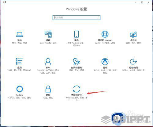Open the 隐私 (Privacy) padlock icon
Image resolution: width=153 pixels, height=127 pixels.
(x=48, y=89)
